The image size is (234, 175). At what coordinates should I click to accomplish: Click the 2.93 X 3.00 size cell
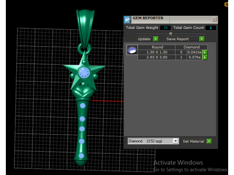(x=156, y=57)
